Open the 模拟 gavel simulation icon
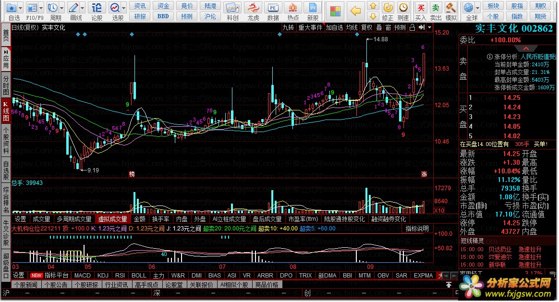The height and width of the screenshot is (302, 559). 451,8
